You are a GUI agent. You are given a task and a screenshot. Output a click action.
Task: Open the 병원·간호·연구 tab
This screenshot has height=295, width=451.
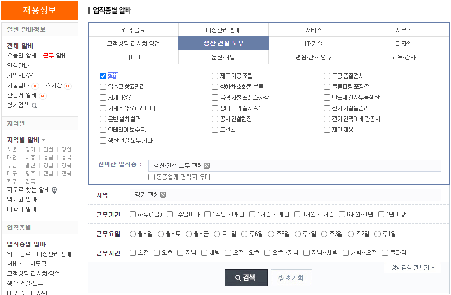[x=314, y=57]
